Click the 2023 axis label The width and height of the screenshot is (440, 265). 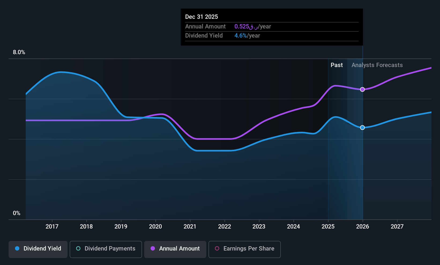[259, 227]
